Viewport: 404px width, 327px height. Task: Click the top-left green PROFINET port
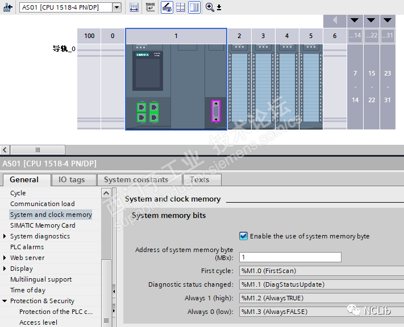pyautogui.click(x=141, y=107)
